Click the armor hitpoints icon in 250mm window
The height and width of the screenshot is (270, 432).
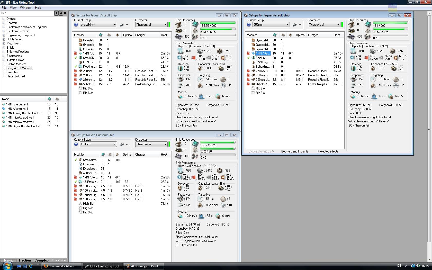click(x=373, y=51)
